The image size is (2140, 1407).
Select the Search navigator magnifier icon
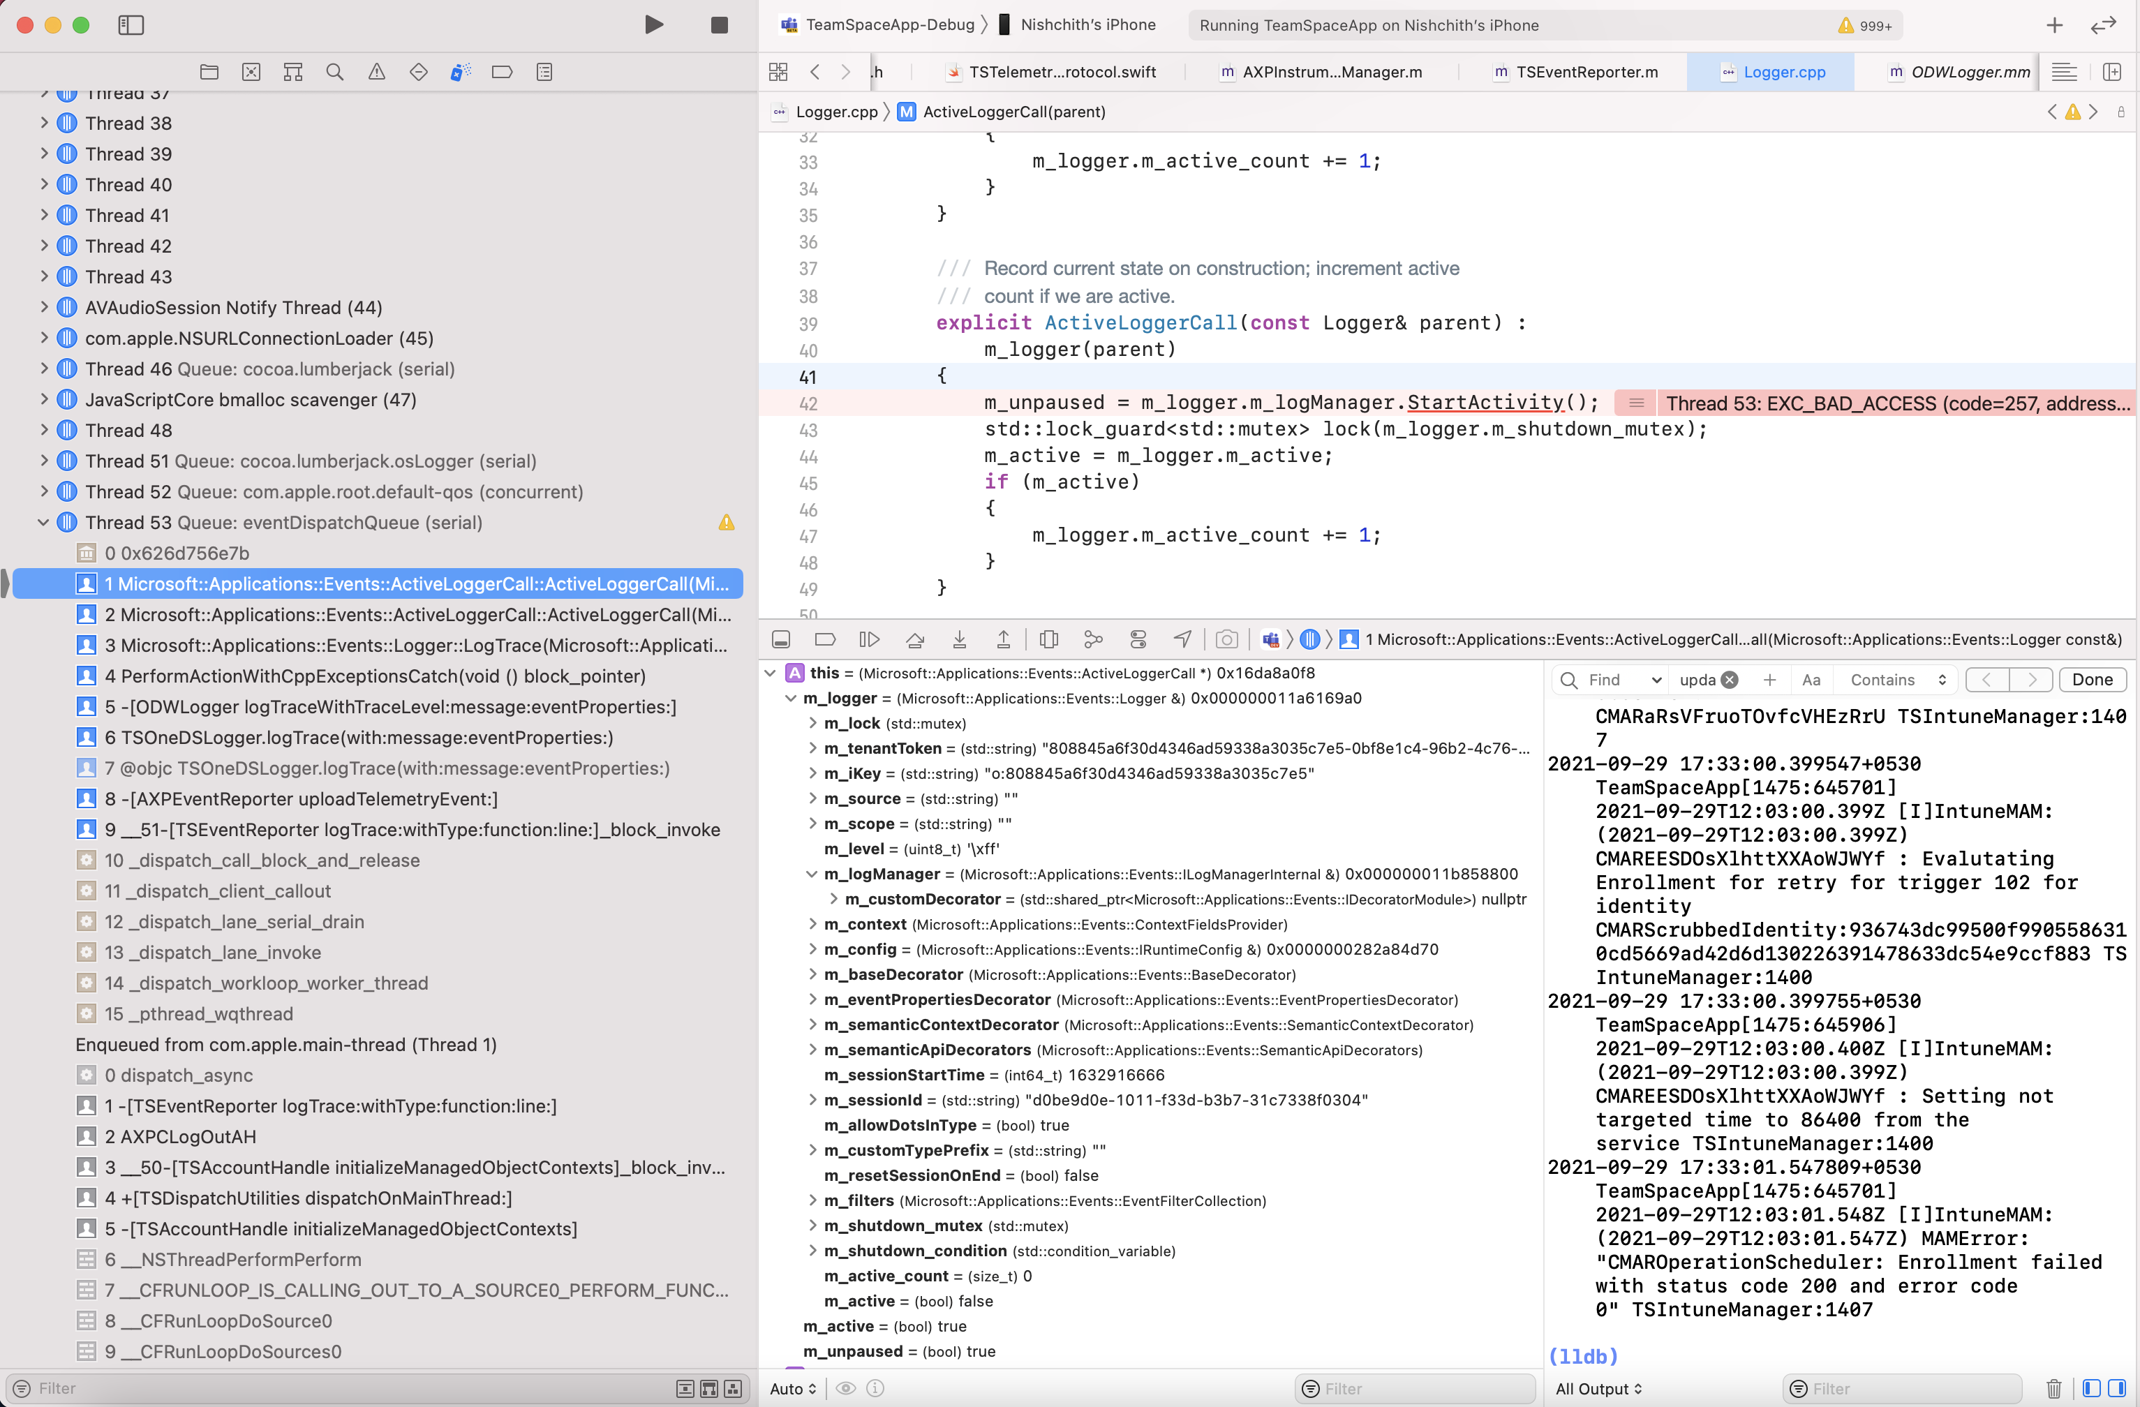pos(334,72)
